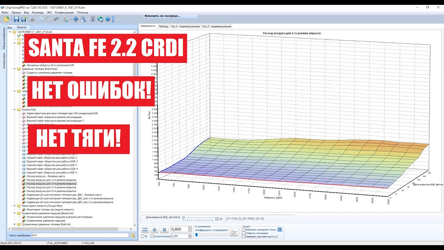Open the blue diamond info icon
Screen dimensions: 444x250
click(x=76, y=19)
